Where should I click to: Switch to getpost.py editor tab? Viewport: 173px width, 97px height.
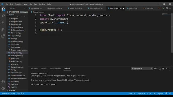pos(133,8)
